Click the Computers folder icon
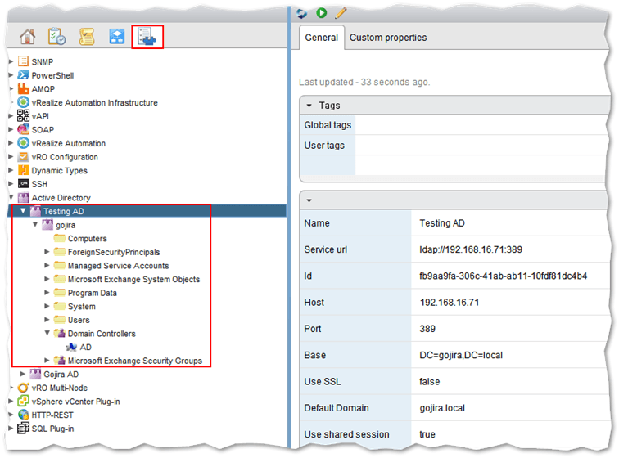Image resolution: width=619 pixels, height=458 pixels. (60, 238)
